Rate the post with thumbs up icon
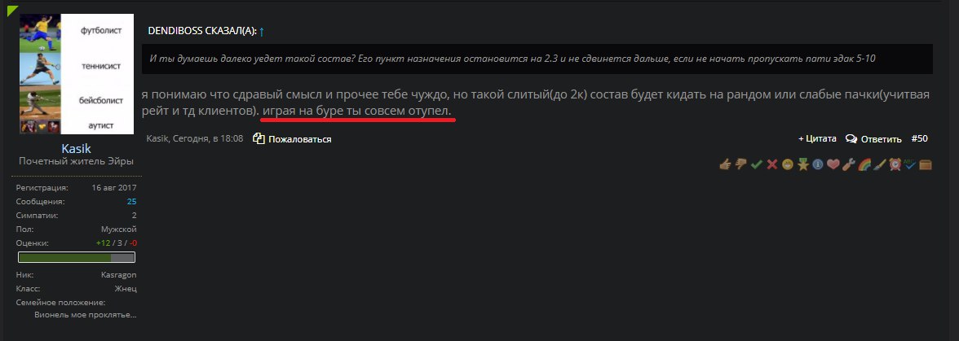Viewport: 959px width, 341px height. pyautogui.click(x=726, y=164)
